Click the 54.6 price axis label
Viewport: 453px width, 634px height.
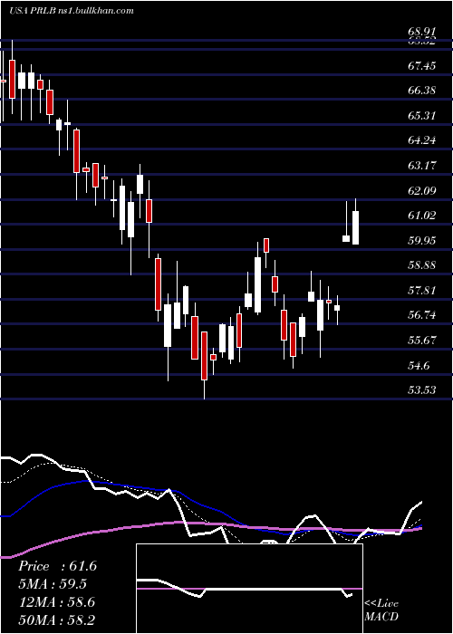[x=419, y=366]
